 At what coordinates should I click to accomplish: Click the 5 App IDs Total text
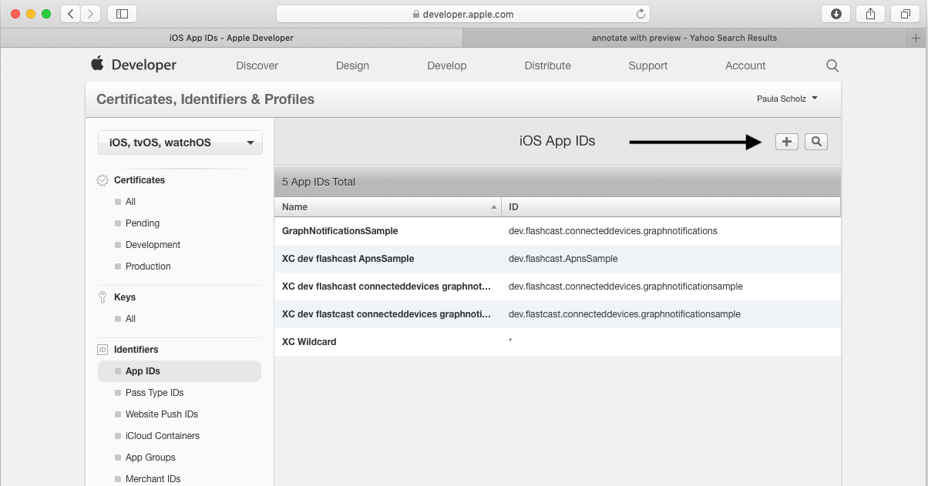318,183
